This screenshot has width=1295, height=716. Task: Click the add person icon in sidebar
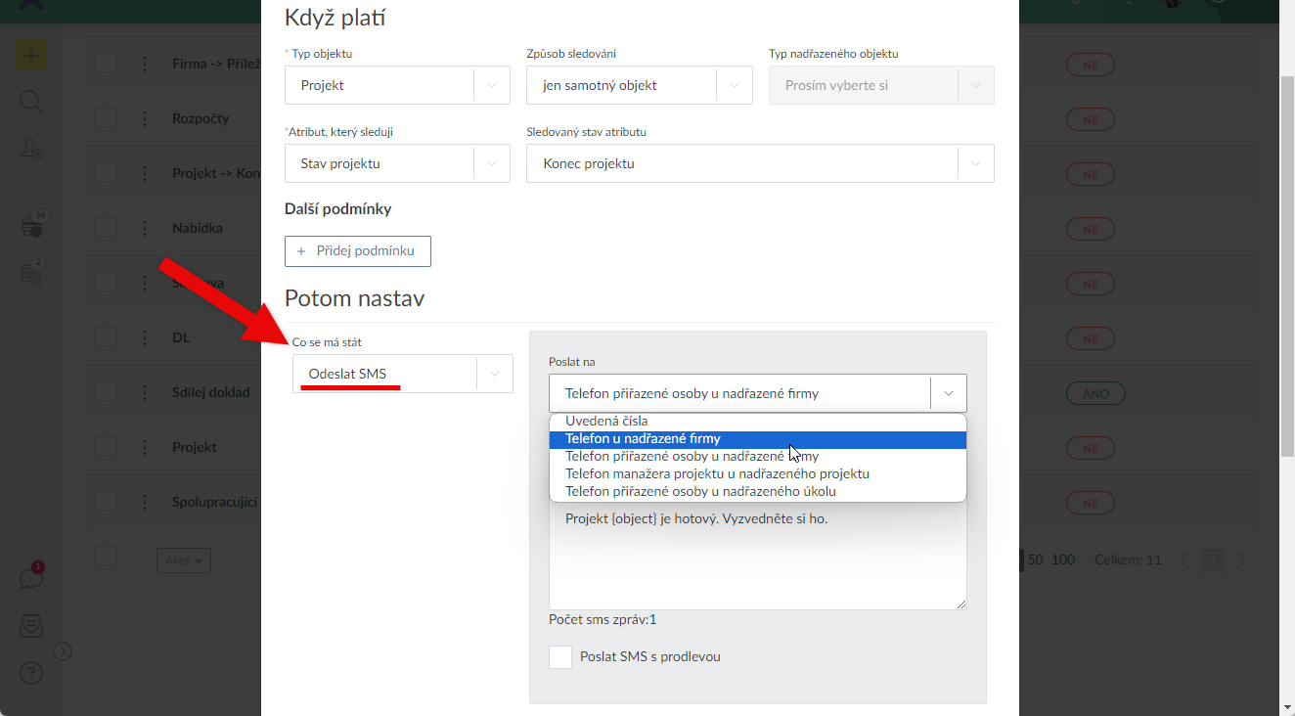(30, 148)
